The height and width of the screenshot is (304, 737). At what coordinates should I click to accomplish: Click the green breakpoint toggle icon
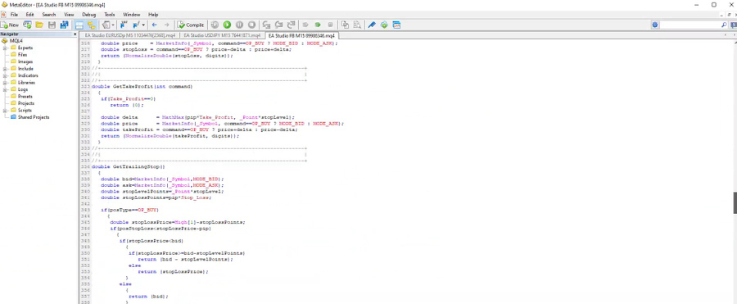(318, 25)
